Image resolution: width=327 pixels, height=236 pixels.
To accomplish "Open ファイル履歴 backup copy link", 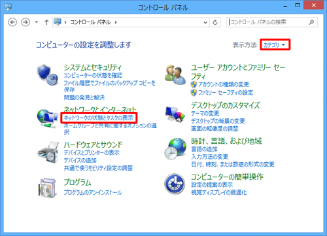I will tap(109, 86).
